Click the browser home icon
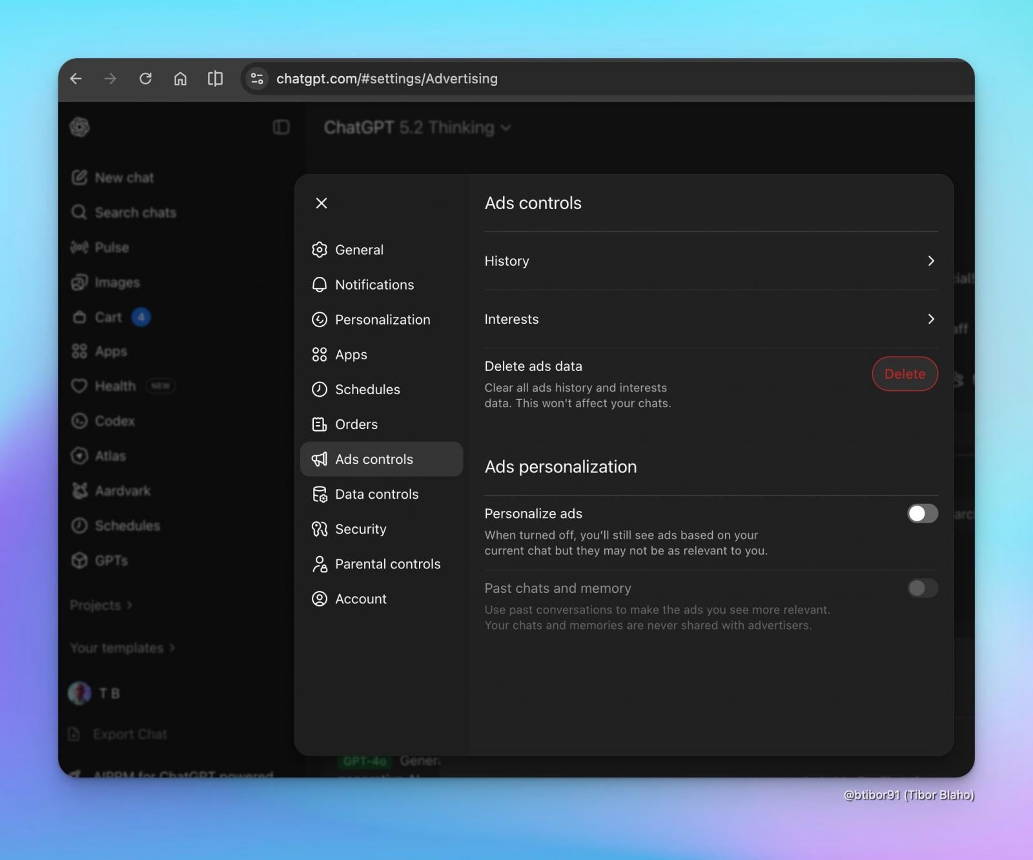 (x=180, y=79)
